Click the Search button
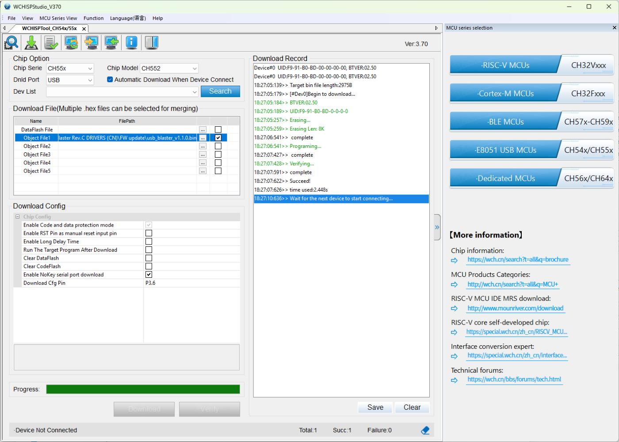 point(220,91)
